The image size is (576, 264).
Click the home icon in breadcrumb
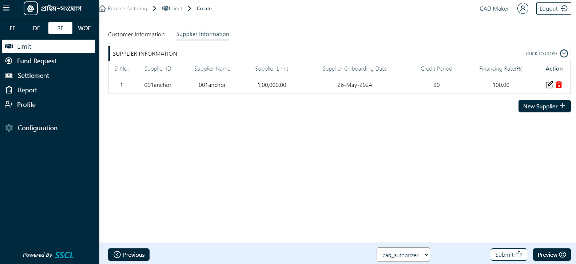click(x=103, y=8)
